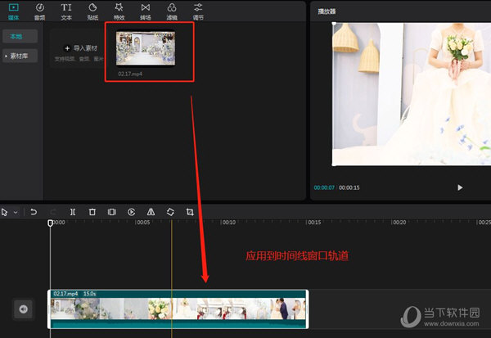Open the 滤镜 filters panel icon

[172, 11]
